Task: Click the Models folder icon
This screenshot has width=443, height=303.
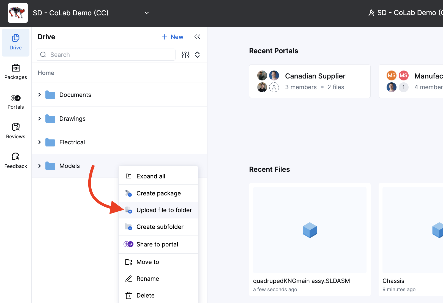Action: [x=50, y=166]
